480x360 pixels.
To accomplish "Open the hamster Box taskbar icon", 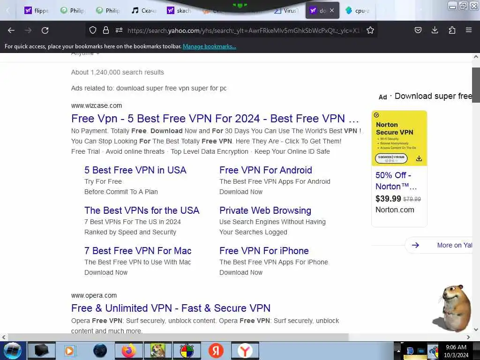I will pyautogui.click(x=157, y=351).
